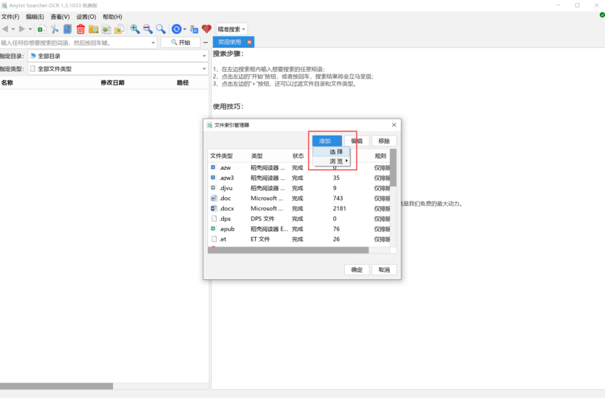Click the zoom in magnifier icon
The height and width of the screenshot is (398, 605).
tap(135, 29)
